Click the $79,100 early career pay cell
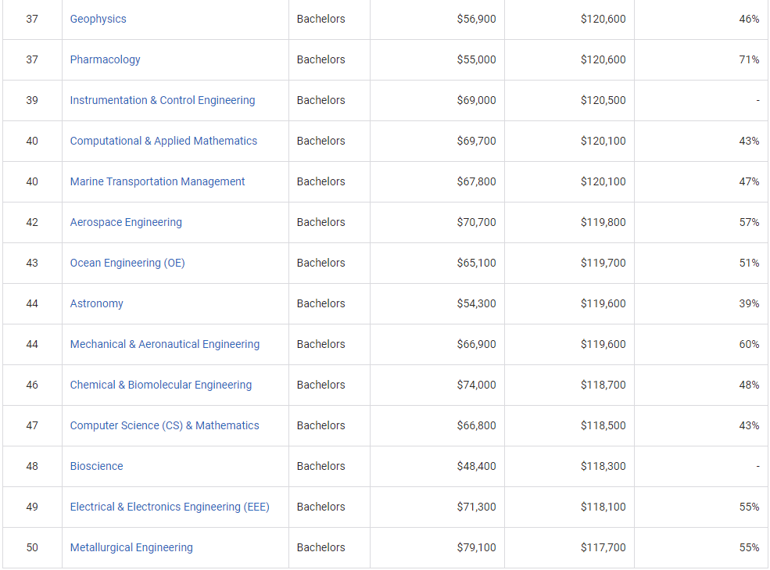Screen dimensions: 770x570 pyautogui.click(x=437, y=547)
